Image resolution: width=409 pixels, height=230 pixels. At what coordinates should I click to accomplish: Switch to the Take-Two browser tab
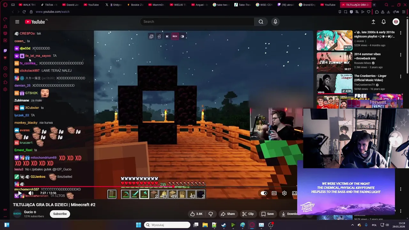point(243,5)
